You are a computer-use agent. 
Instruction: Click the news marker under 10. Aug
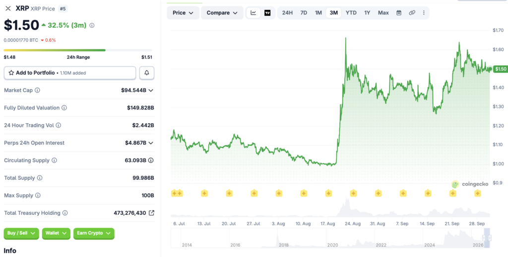tap(304, 193)
